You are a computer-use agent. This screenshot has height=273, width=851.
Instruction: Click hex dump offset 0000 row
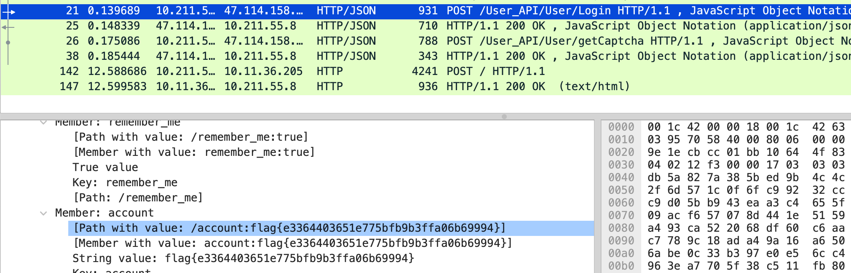tap(621, 127)
